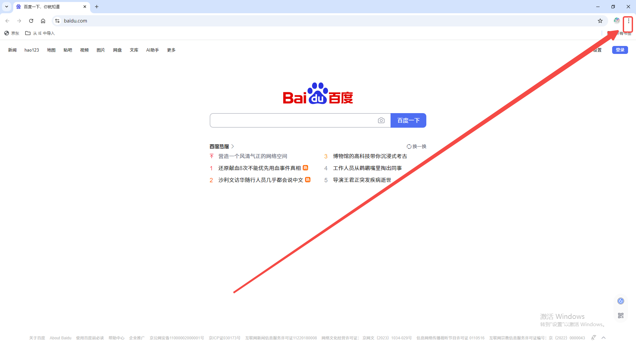Open 文库 in Baidu navigation
Viewport: 636px width, 344px height.
(134, 50)
